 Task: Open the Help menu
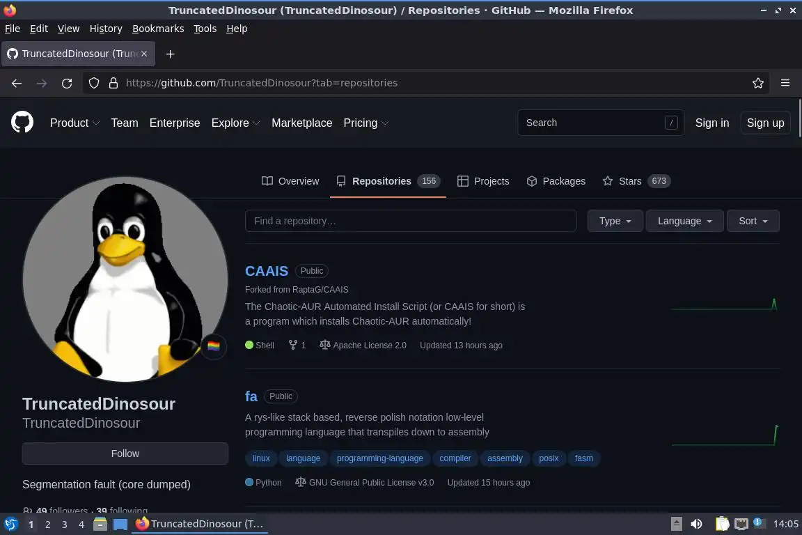point(237,29)
